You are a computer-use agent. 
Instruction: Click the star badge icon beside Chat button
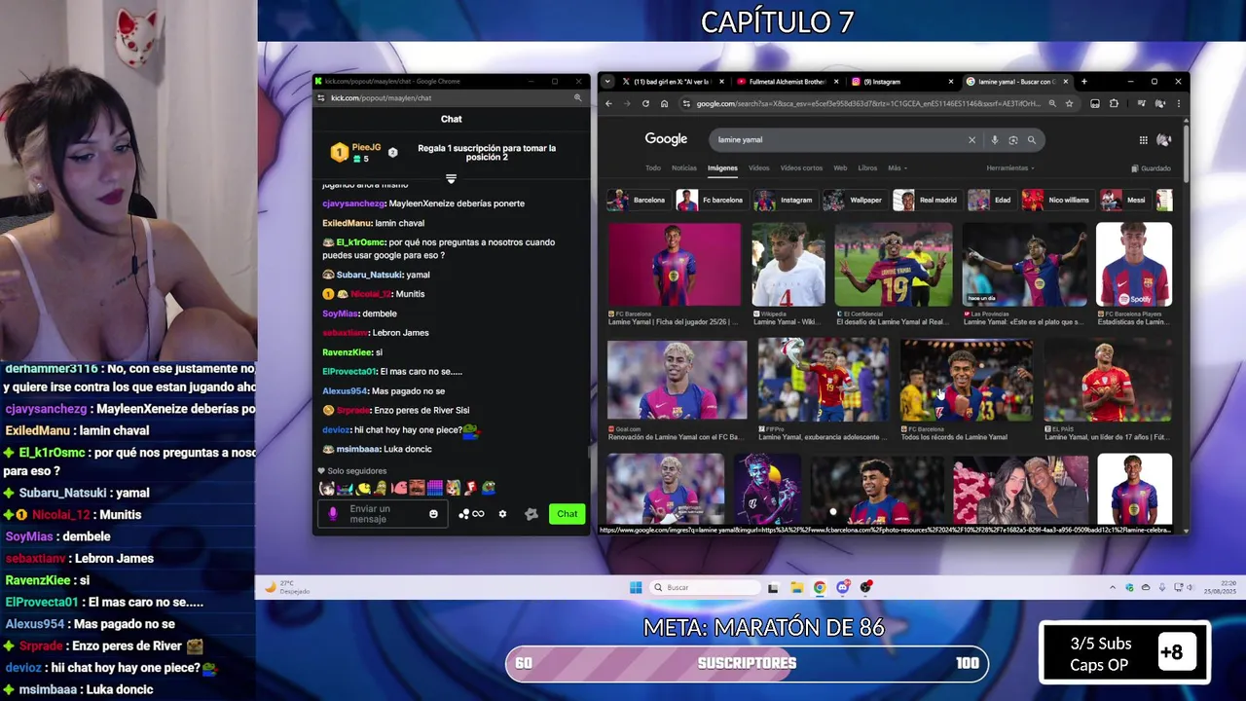click(x=531, y=514)
